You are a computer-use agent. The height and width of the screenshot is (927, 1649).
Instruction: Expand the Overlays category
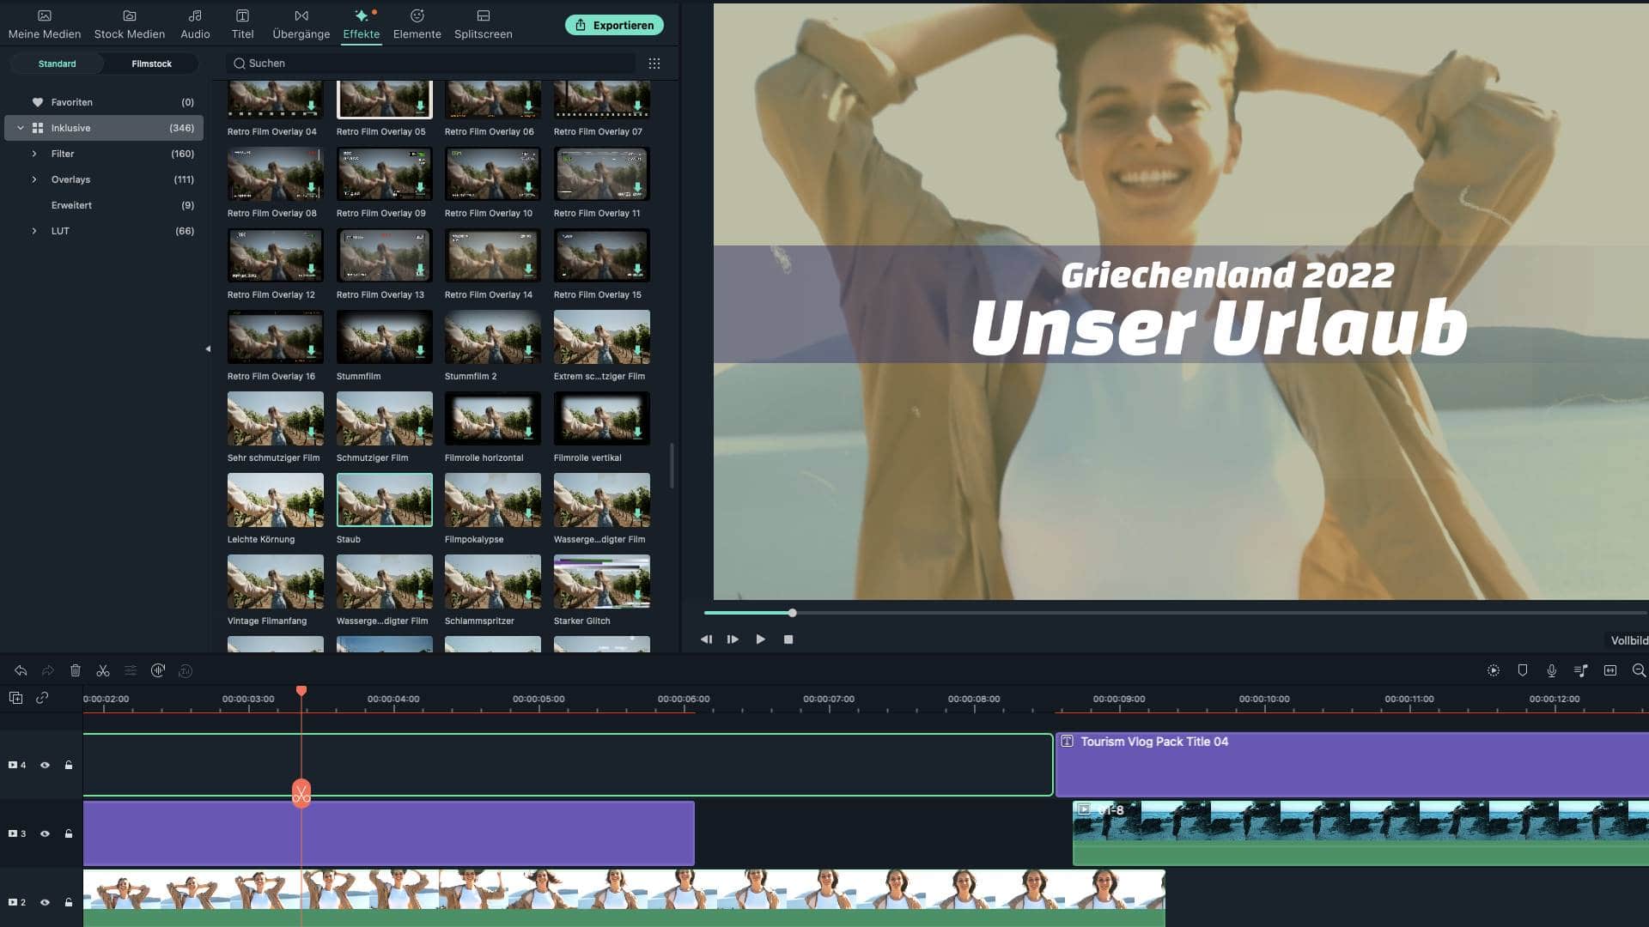33,179
